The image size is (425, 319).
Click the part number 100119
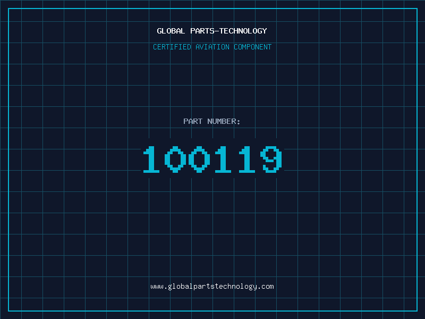(x=212, y=159)
